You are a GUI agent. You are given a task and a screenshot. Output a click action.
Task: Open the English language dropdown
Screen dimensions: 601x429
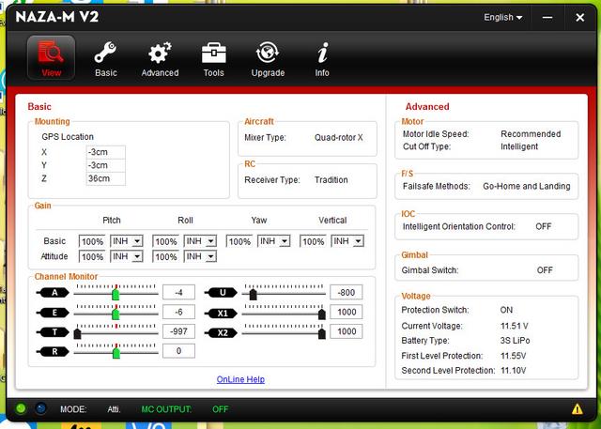pos(503,17)
